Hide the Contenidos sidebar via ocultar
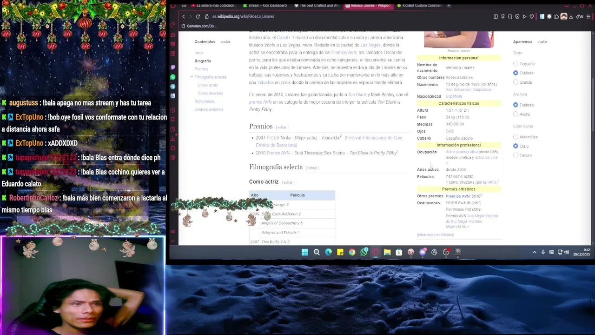The height and width of the screenshot is (335, 595). (x=225, y=42)
